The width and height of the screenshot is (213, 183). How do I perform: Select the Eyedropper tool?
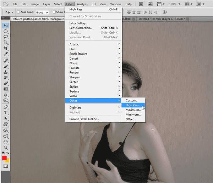(6, 54)
